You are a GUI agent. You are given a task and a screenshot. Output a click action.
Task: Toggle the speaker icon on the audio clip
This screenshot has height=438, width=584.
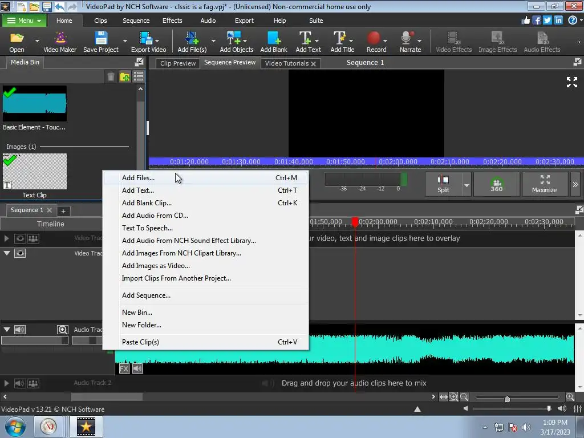coord(137,369)
